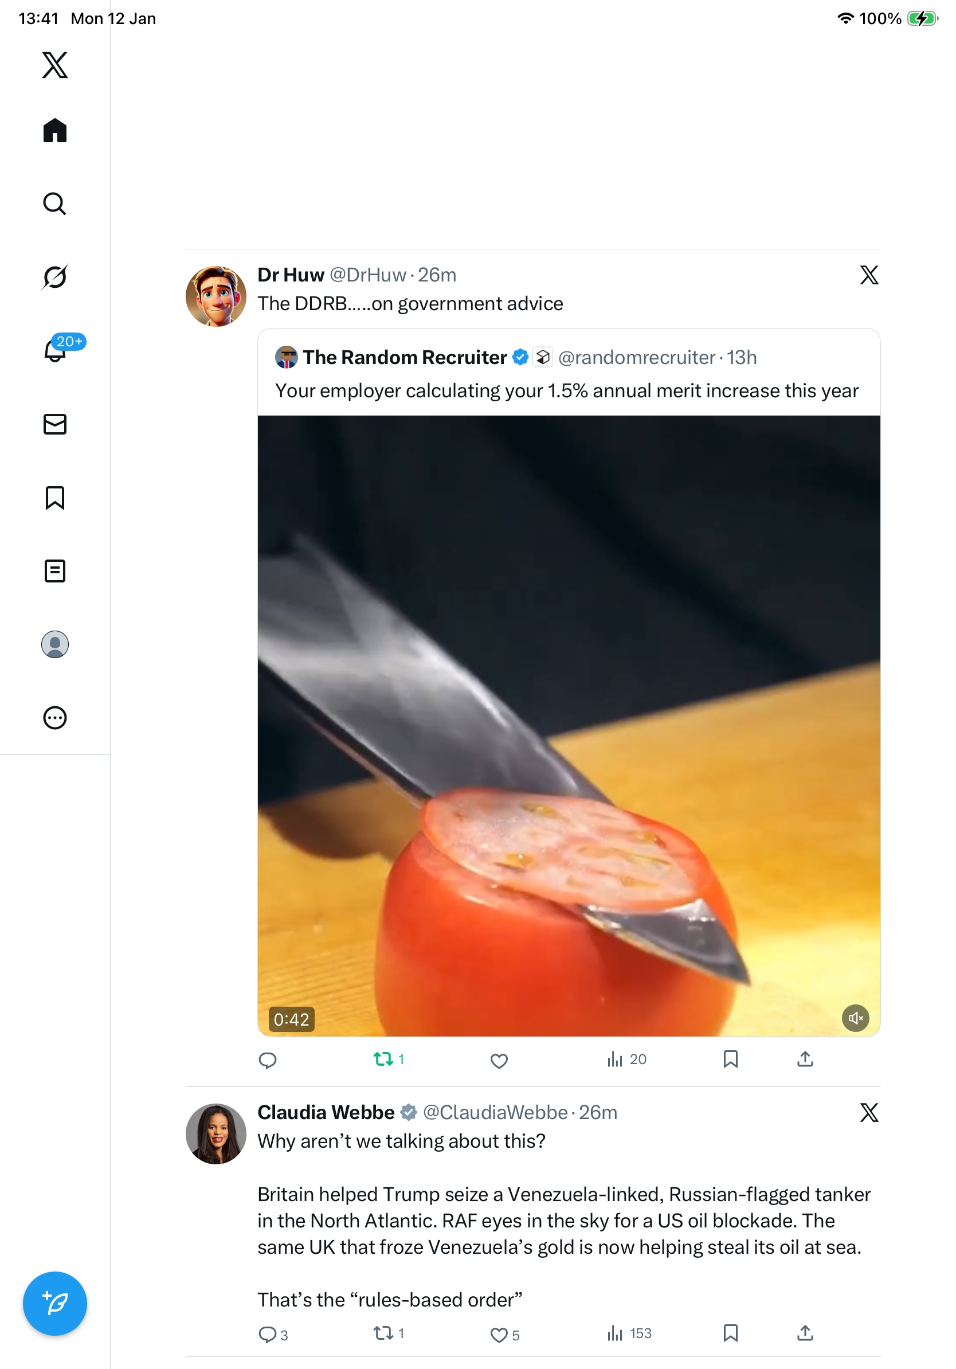Like Dr Huw's post
The width and height of the screenshot is (956, 1369).
(x=499, y=1060)
